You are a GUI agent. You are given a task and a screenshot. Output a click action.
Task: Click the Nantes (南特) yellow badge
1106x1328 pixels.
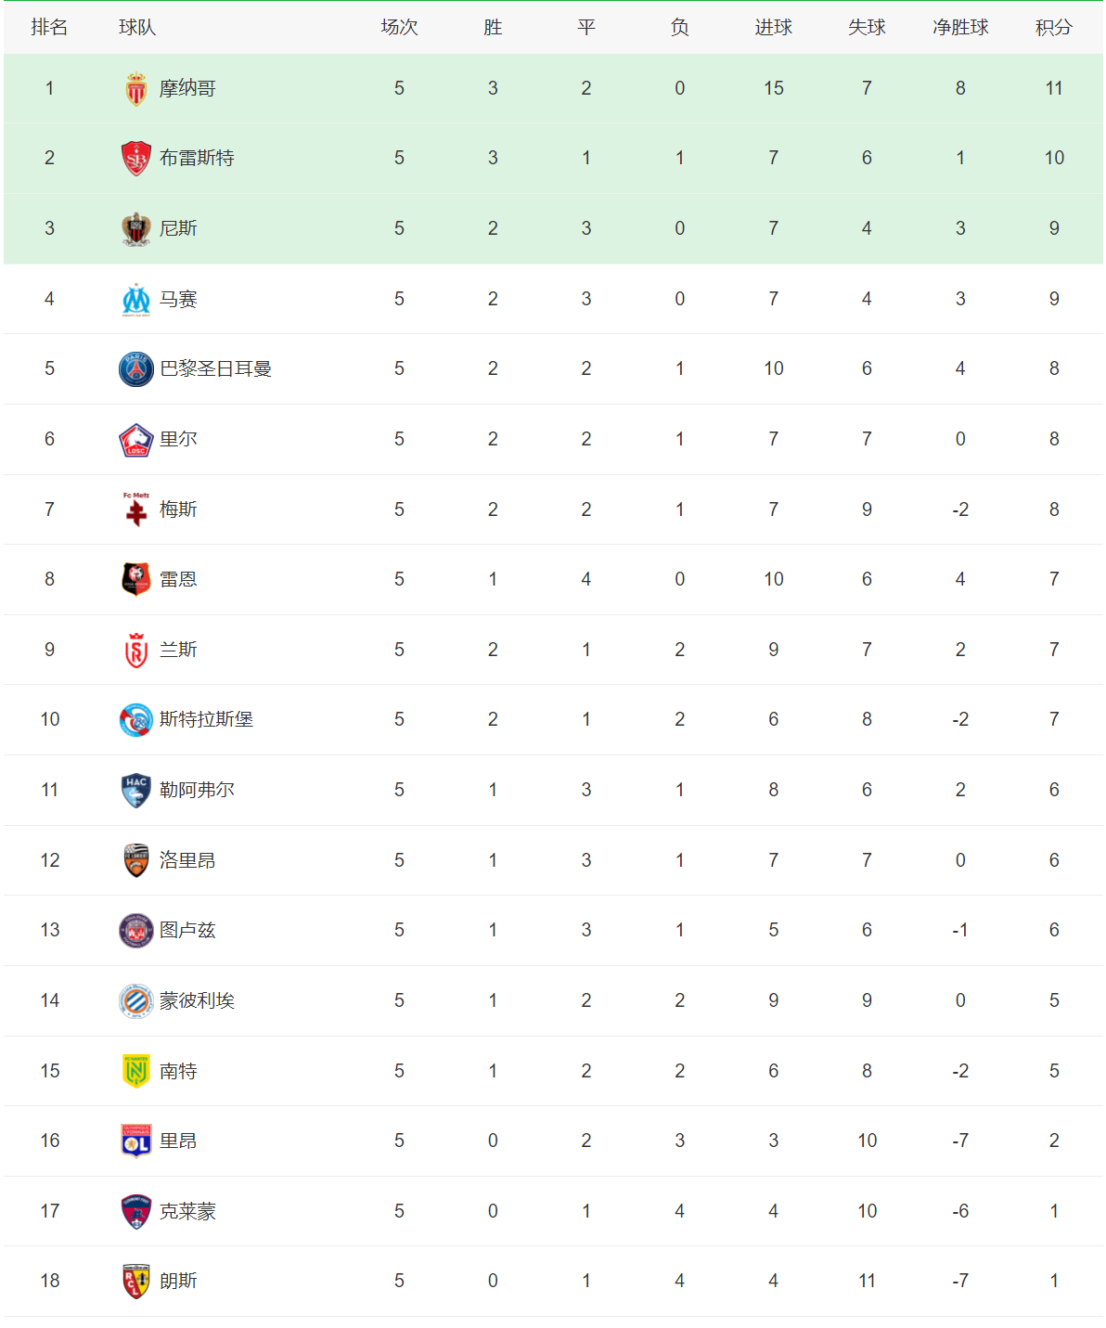tap(136, 1071)
